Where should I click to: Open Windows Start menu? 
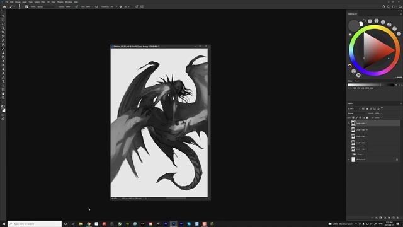click(4, 224)
